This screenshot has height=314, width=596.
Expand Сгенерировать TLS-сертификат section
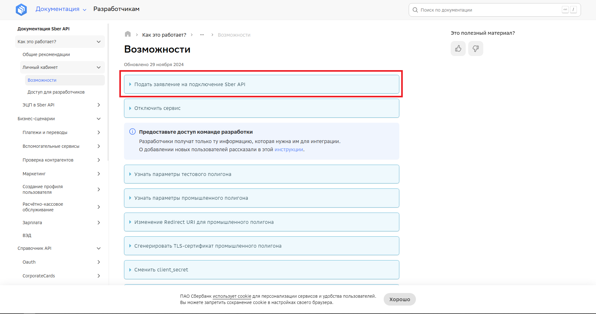[262, 246]
